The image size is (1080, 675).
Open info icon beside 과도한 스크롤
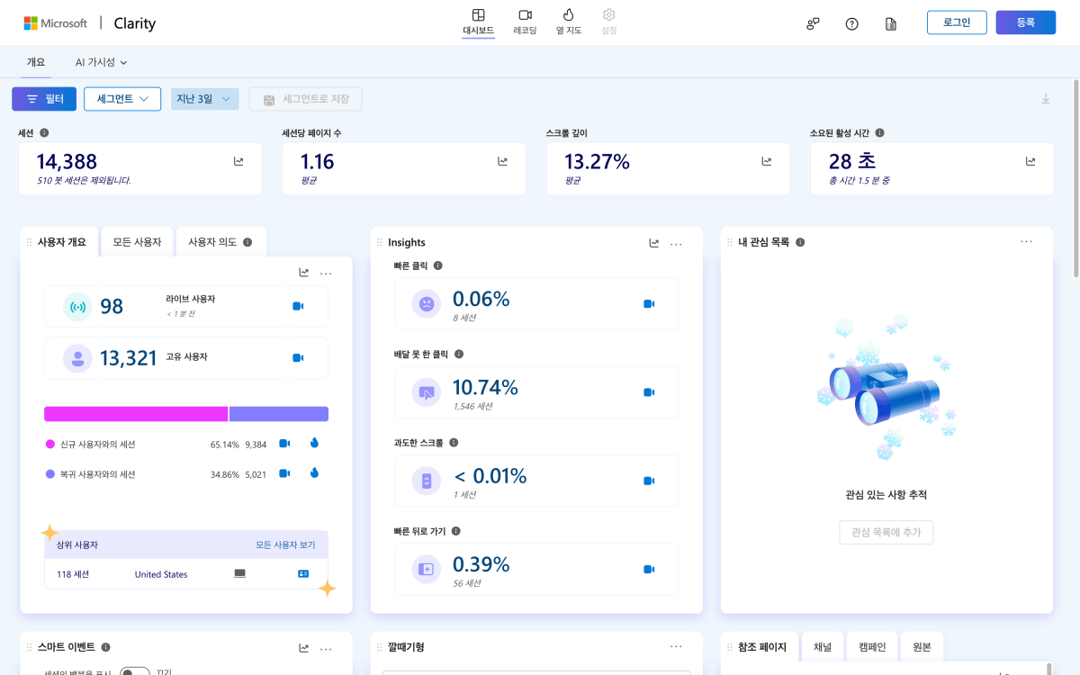[454, 443]
